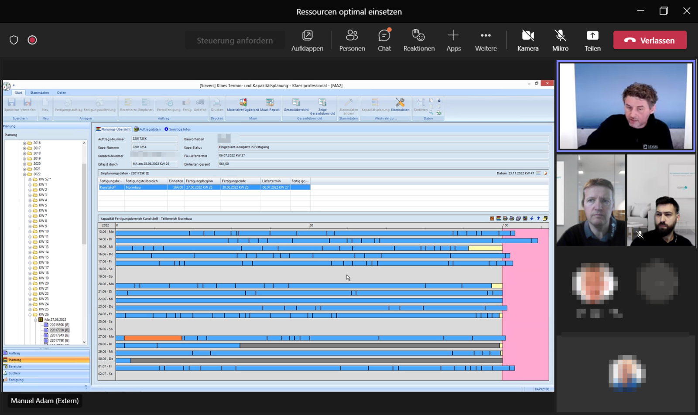Switch to the Auftragsdaten tab
Screen dimensions: 698x415
pyautogui.click(x=147, y=129)
